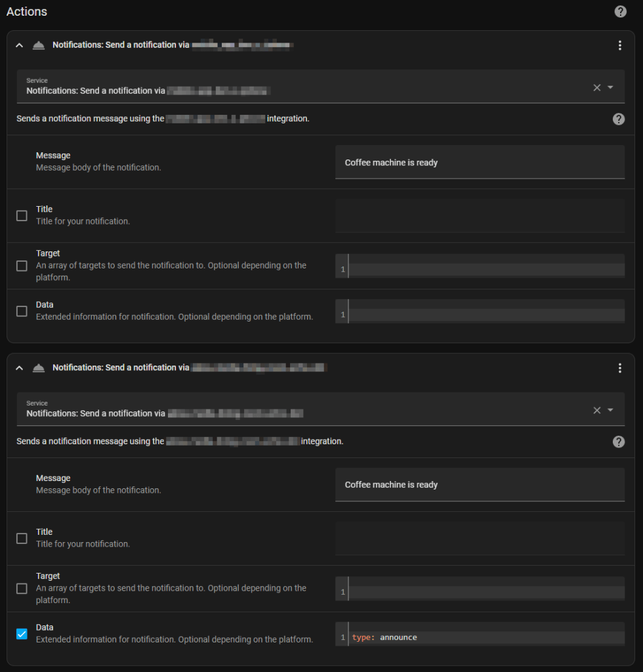Click the first action's Message text field

(x=480, y=162)
